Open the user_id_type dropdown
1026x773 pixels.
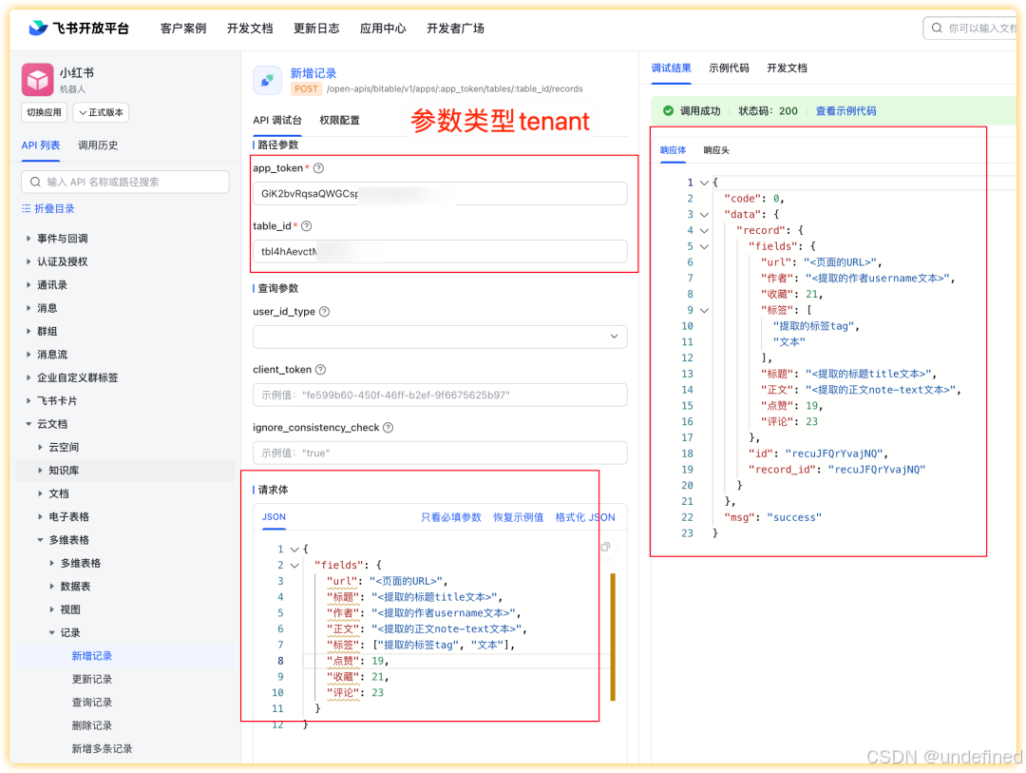point(440,337)
